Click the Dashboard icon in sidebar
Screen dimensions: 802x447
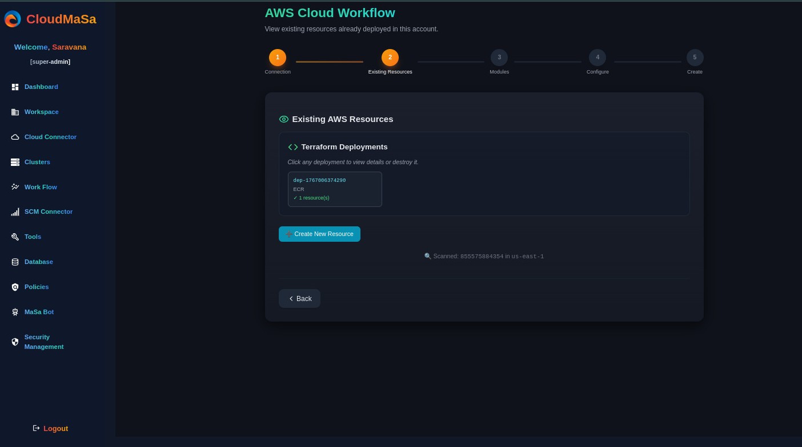15,87
